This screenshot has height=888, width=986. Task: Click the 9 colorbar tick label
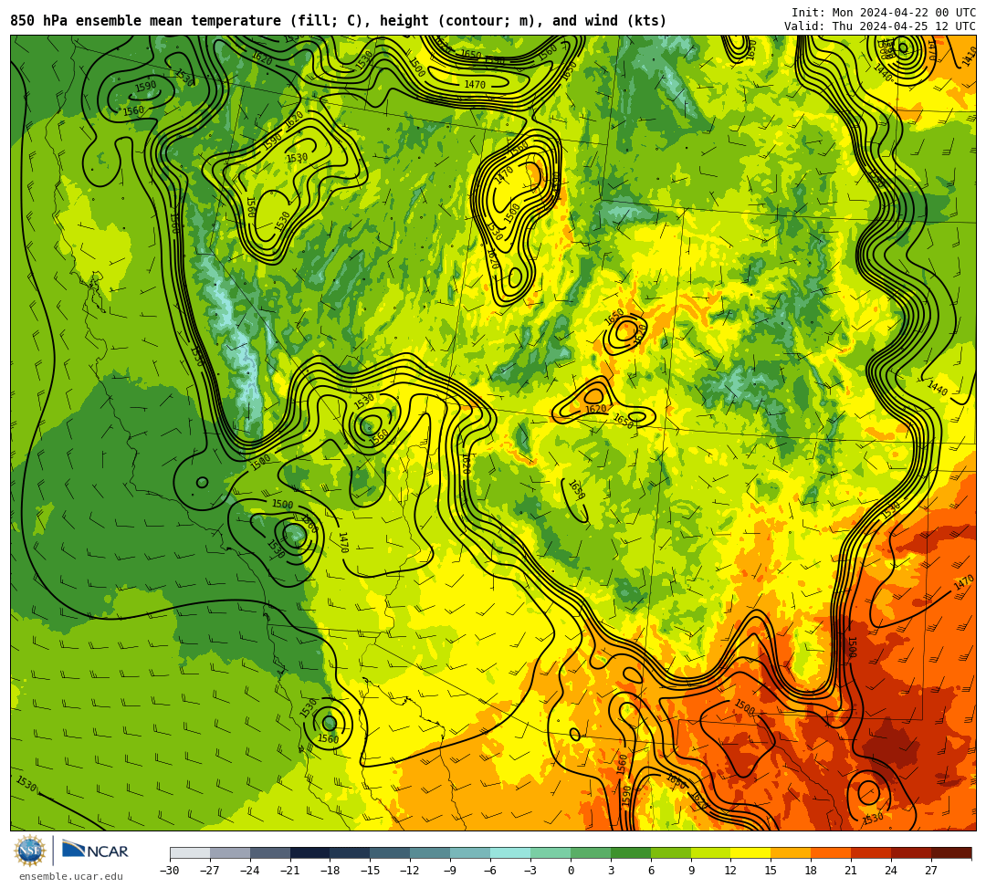coord(691,871)
